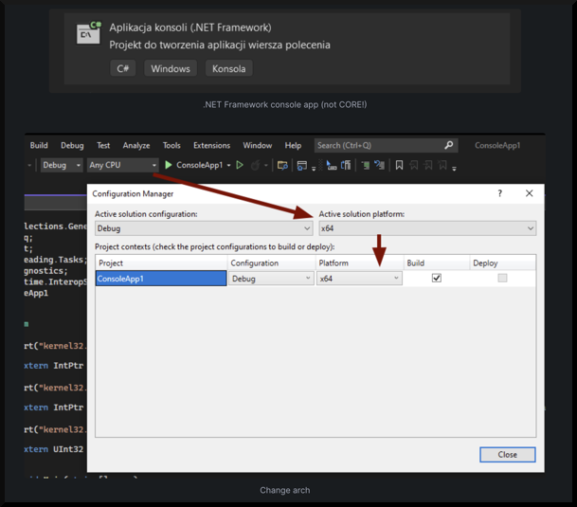Go to the next bookmark icon
The image size is (577, 507).
pyautogui.click(x=428, y=165)
